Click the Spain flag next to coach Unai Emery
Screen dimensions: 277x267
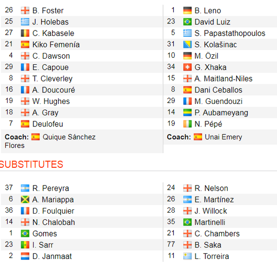pos(198,137)
